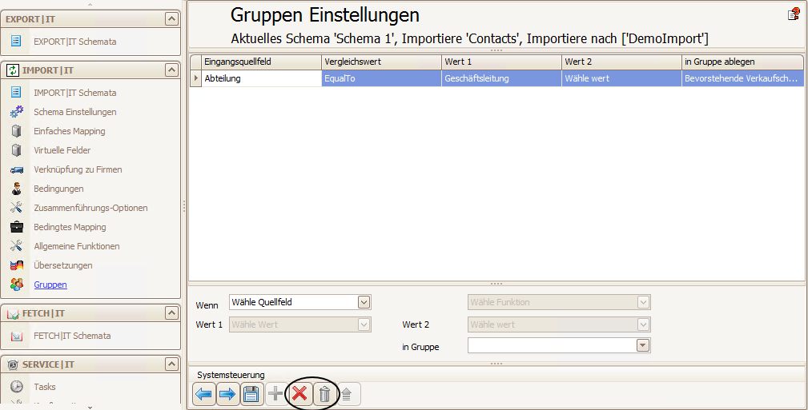The image size is (808, 410).
Task: Collapse the IMPORT|IT panel
Action: 171,70
